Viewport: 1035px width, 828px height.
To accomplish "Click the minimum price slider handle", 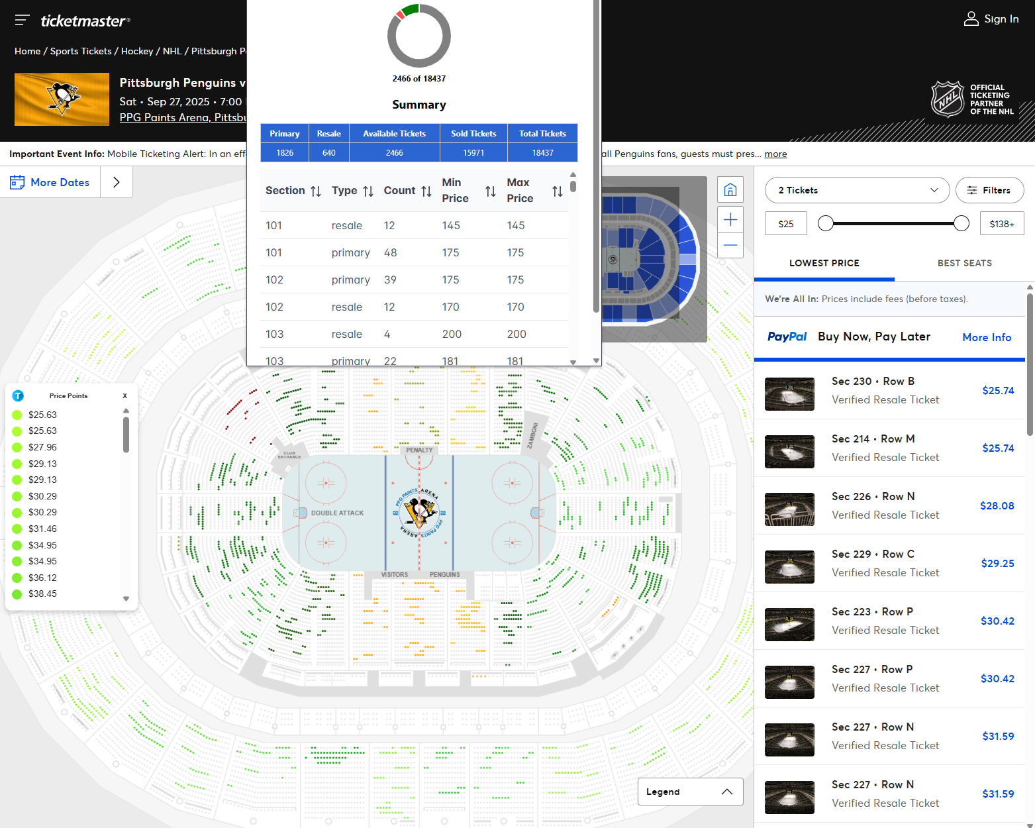I will (x=826, y=223).
